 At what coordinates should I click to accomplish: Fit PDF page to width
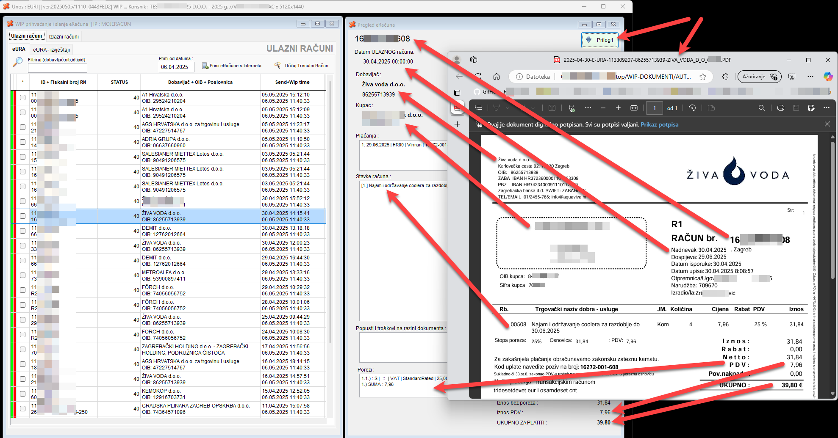click(x=634, y=108)
